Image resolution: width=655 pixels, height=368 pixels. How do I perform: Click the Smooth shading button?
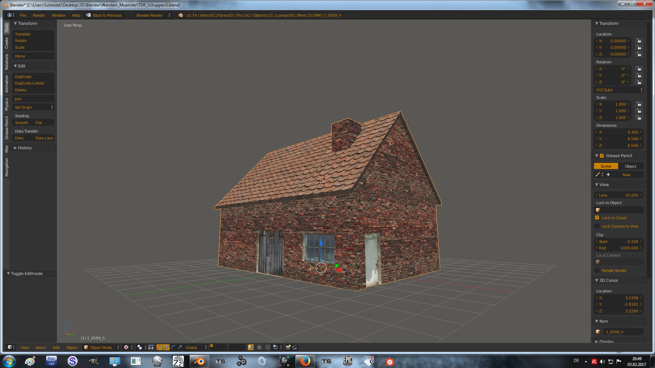pos(22,123)
